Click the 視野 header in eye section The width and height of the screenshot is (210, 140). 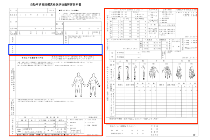point(75,117)
